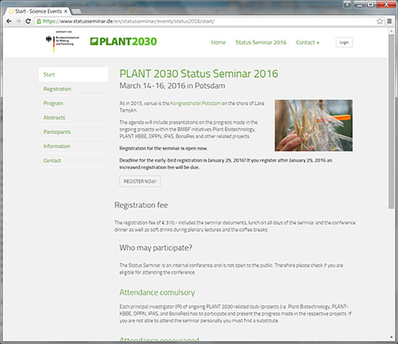Viewport: 398px width, 344px height.
Task: Open a new browser tab
Action: (x=76, y=11)
